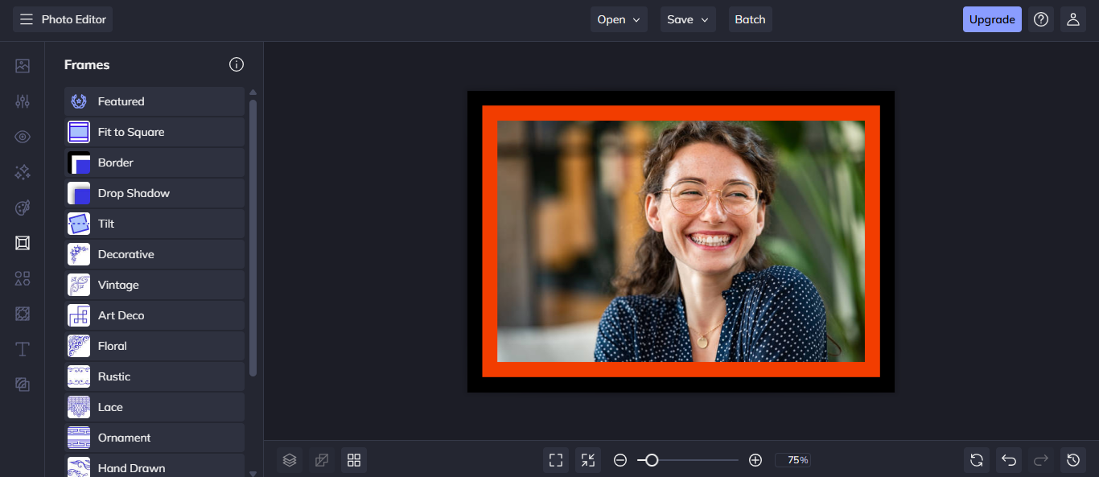The width and height of the screenshot is (1099, 477).
Task: Click the Batch button
Action: 750,19
